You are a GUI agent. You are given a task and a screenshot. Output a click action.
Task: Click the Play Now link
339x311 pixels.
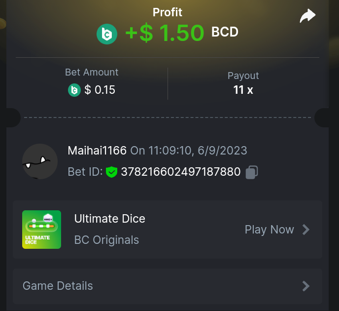[269, 230]
